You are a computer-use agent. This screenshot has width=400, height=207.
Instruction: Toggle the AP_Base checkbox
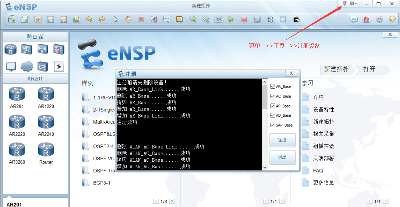tap(273, 106)
